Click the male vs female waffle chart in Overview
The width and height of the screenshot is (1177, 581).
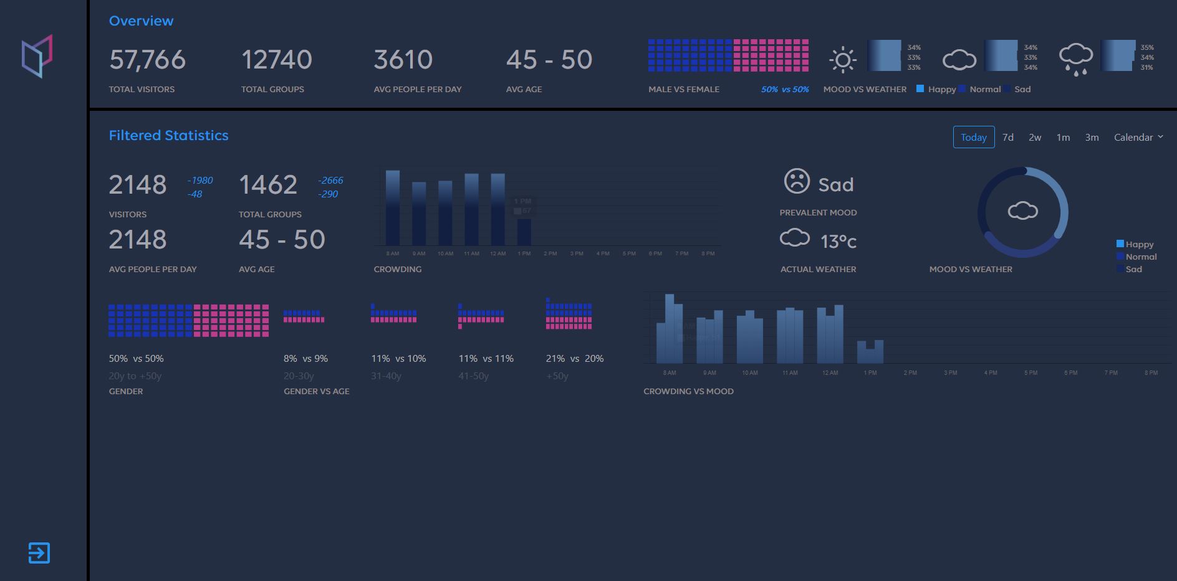coord(728,55)
